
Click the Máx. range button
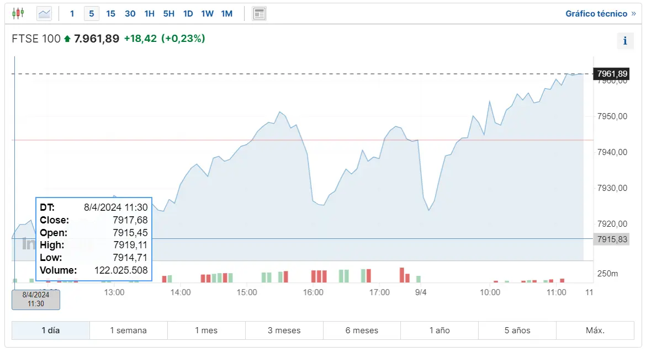click(595, 330)
